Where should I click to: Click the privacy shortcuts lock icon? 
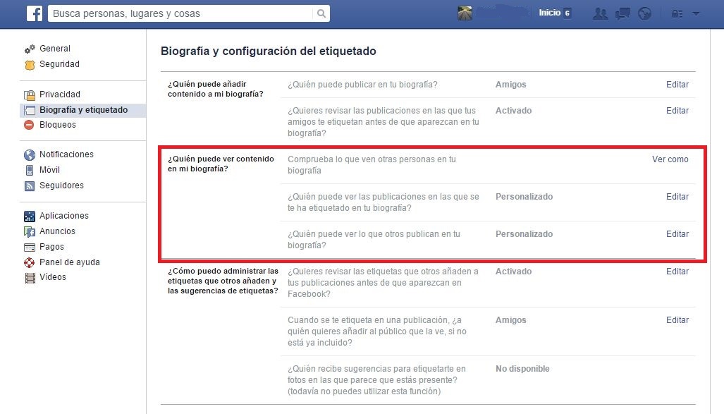tap(677, 14)
